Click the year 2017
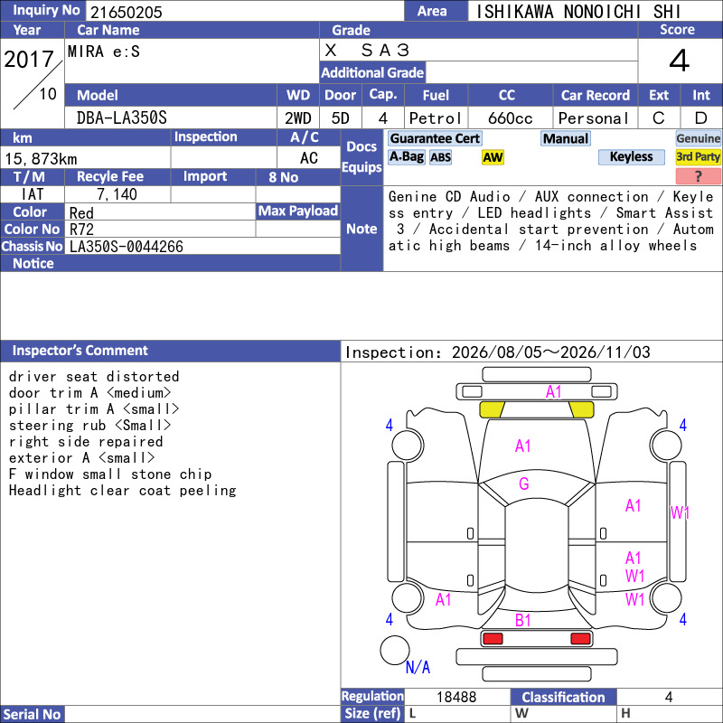Image resolution: width=723 pixels, height=723 pixels. click(29, 59)
